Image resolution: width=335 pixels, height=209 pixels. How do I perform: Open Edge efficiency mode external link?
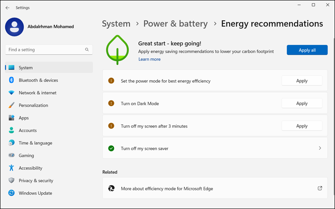click(x=320, y=188)
